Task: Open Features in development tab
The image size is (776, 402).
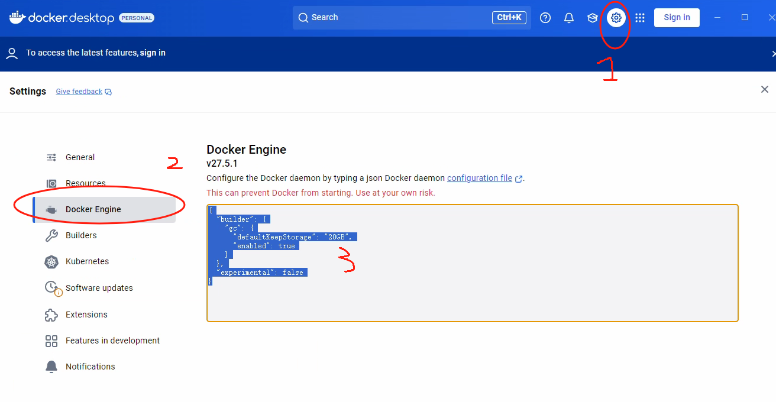Action: 104,341
